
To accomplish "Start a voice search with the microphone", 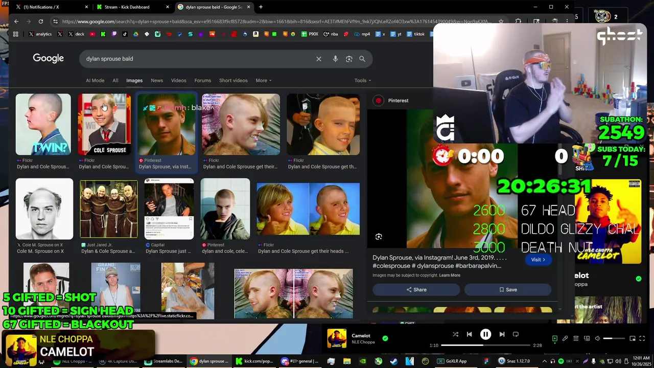I will pos(335,59).
